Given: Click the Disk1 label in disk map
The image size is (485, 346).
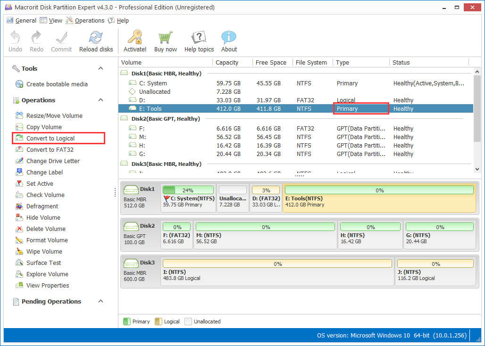Looking at the screenshot, I should (x=147, y=189).
